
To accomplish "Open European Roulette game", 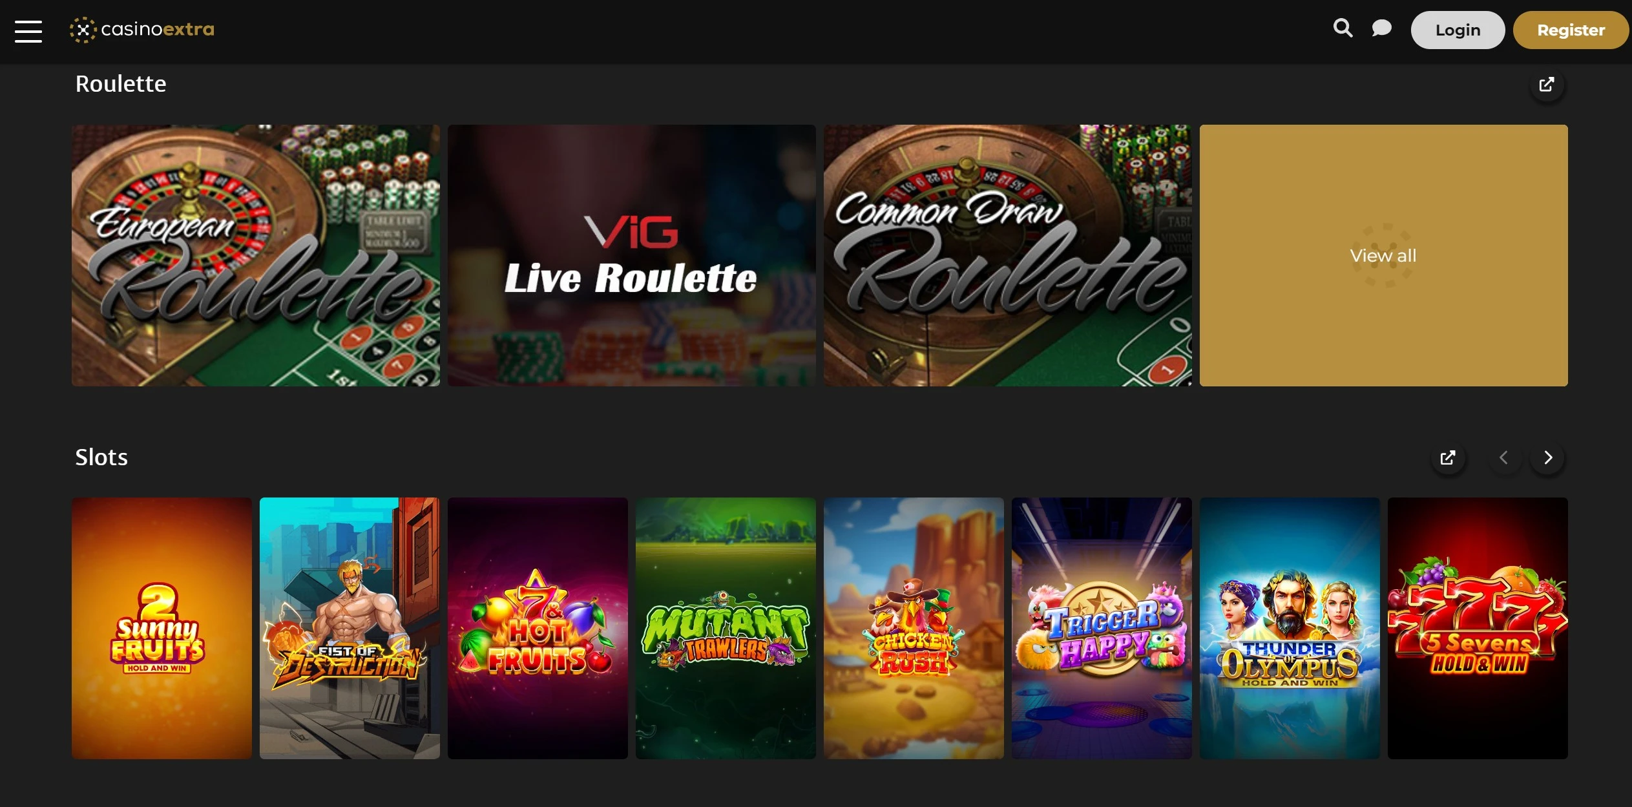I will point(256,256).
